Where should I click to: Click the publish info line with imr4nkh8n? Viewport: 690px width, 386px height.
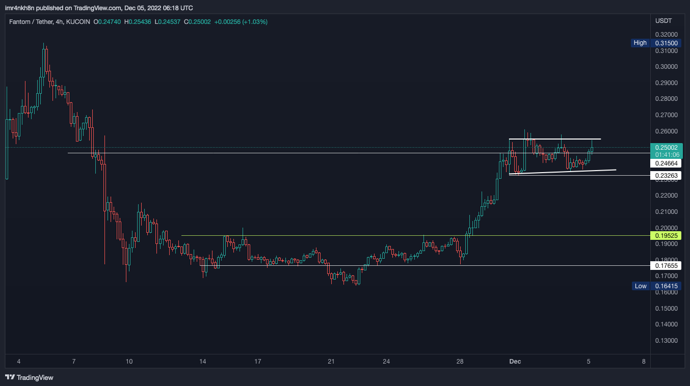pos(99,8)
